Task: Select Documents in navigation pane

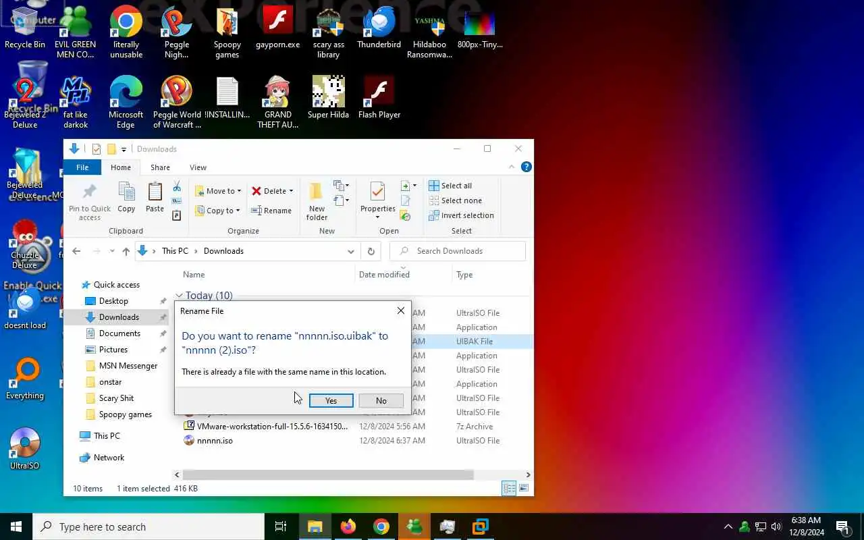Action: click(119, 333)
